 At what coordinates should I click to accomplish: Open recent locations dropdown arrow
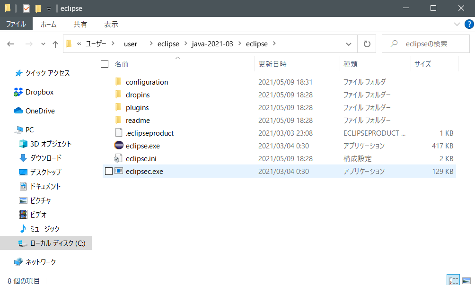coord(44,44)
